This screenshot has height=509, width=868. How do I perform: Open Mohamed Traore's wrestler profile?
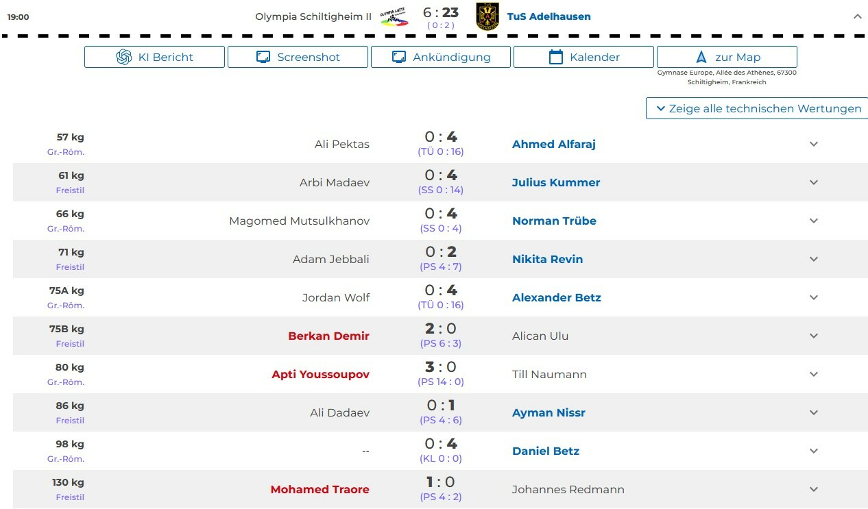click(x=320, y=490)
